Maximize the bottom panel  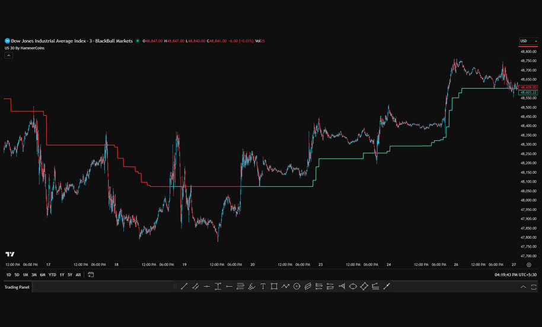(x=534, y=287)
